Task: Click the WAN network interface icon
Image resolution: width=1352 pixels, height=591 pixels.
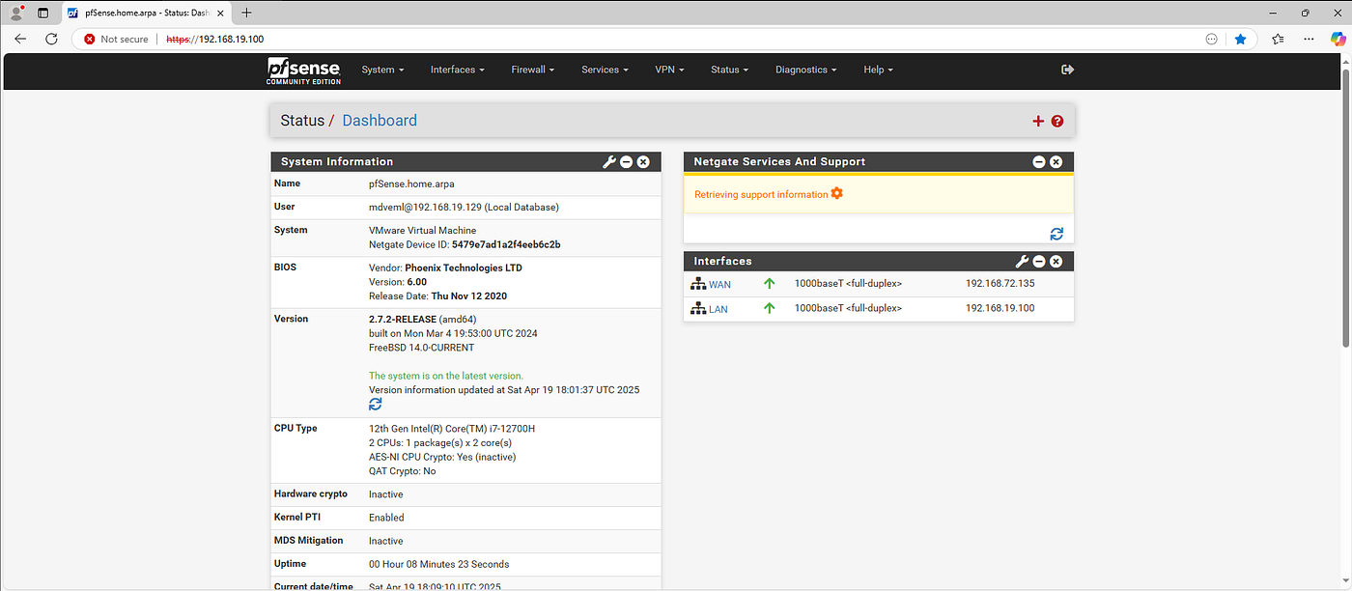Action: click(x=698, y=284)
